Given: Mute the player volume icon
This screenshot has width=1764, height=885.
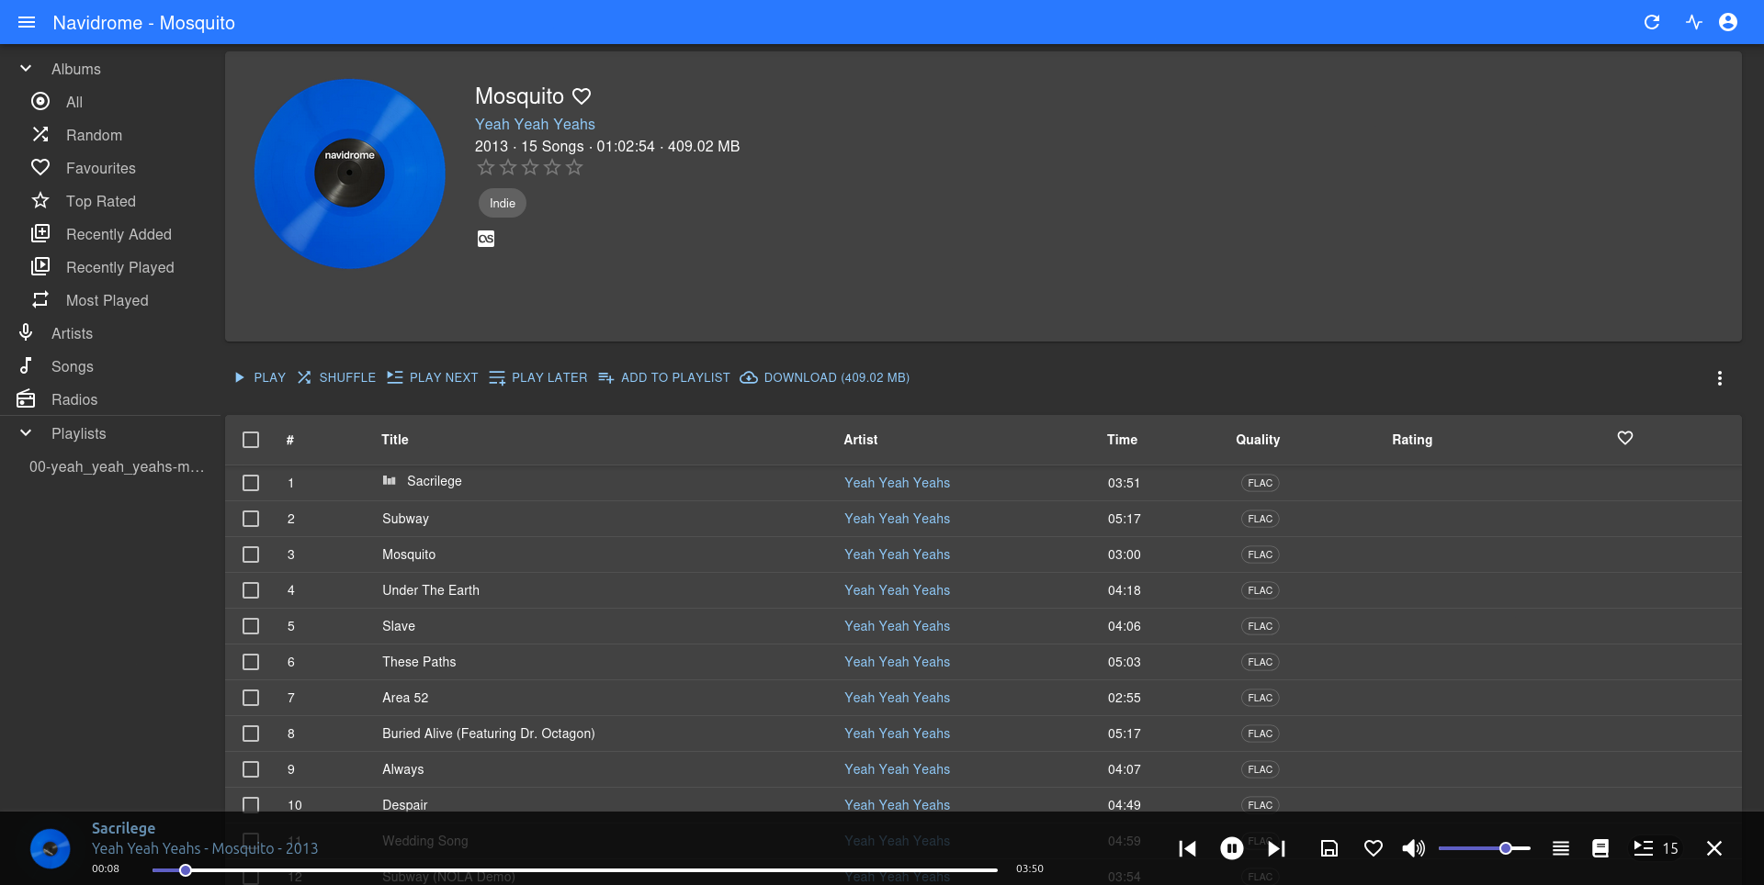Looking at the screenshot, I should [1413, 848].
